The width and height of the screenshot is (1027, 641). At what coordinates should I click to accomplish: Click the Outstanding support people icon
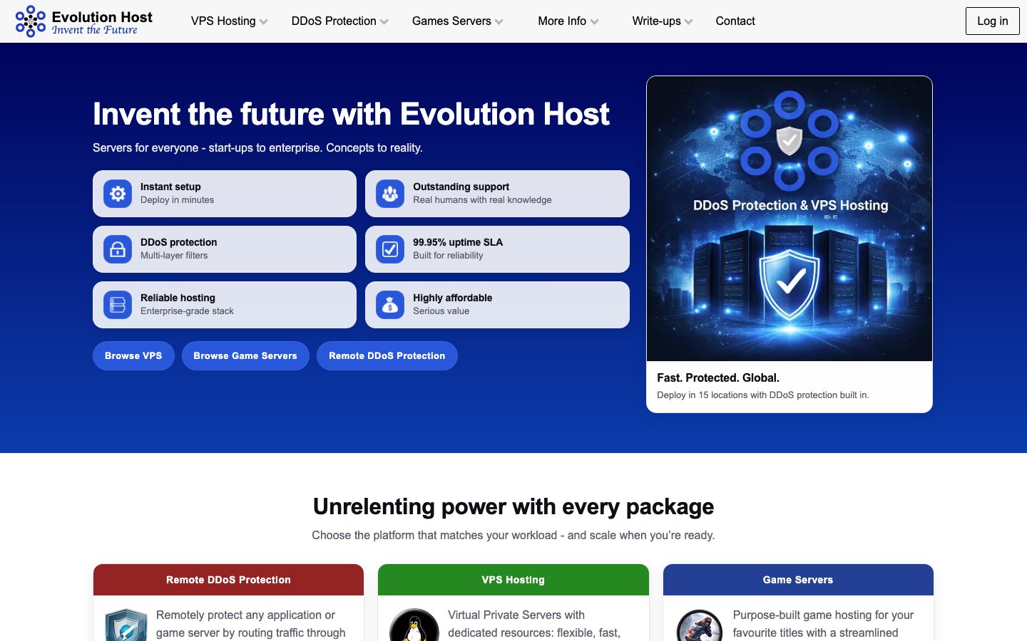point(390,194)
